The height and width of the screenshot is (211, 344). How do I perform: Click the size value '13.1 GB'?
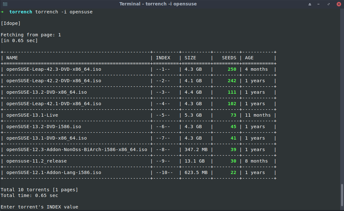[x=195, y=161]
